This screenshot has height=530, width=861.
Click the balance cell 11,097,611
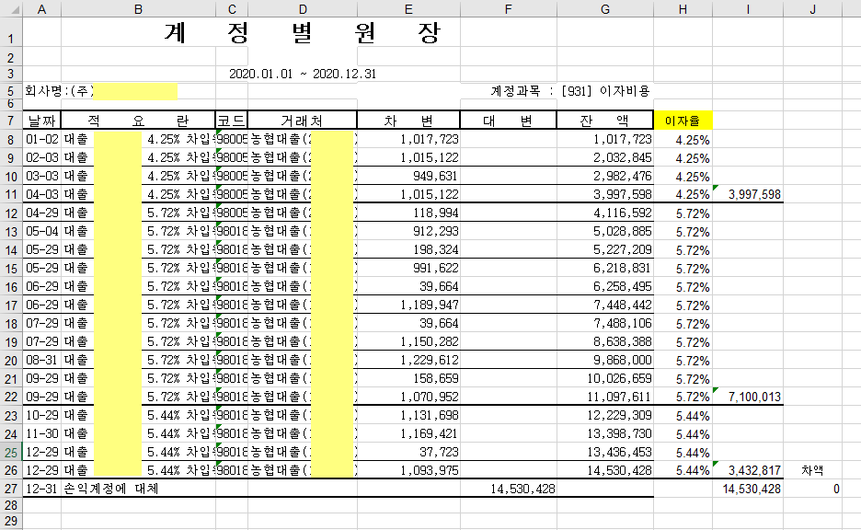tap(605, 397)
